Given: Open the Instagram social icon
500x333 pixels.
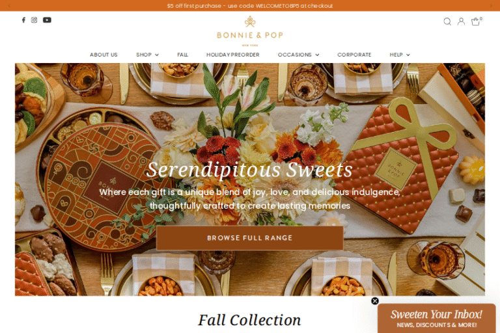Looking at the screenshot, I should (x=34, y=20).
